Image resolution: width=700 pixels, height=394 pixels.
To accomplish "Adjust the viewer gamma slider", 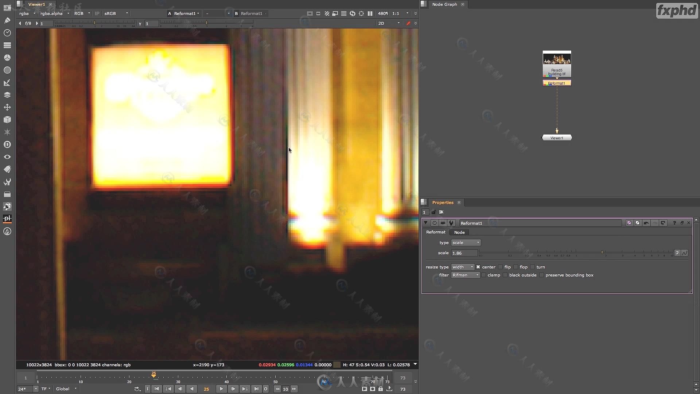I will (x=207, y=23).
